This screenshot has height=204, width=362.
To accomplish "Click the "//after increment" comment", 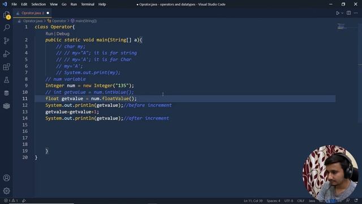I will click(146, 118).
